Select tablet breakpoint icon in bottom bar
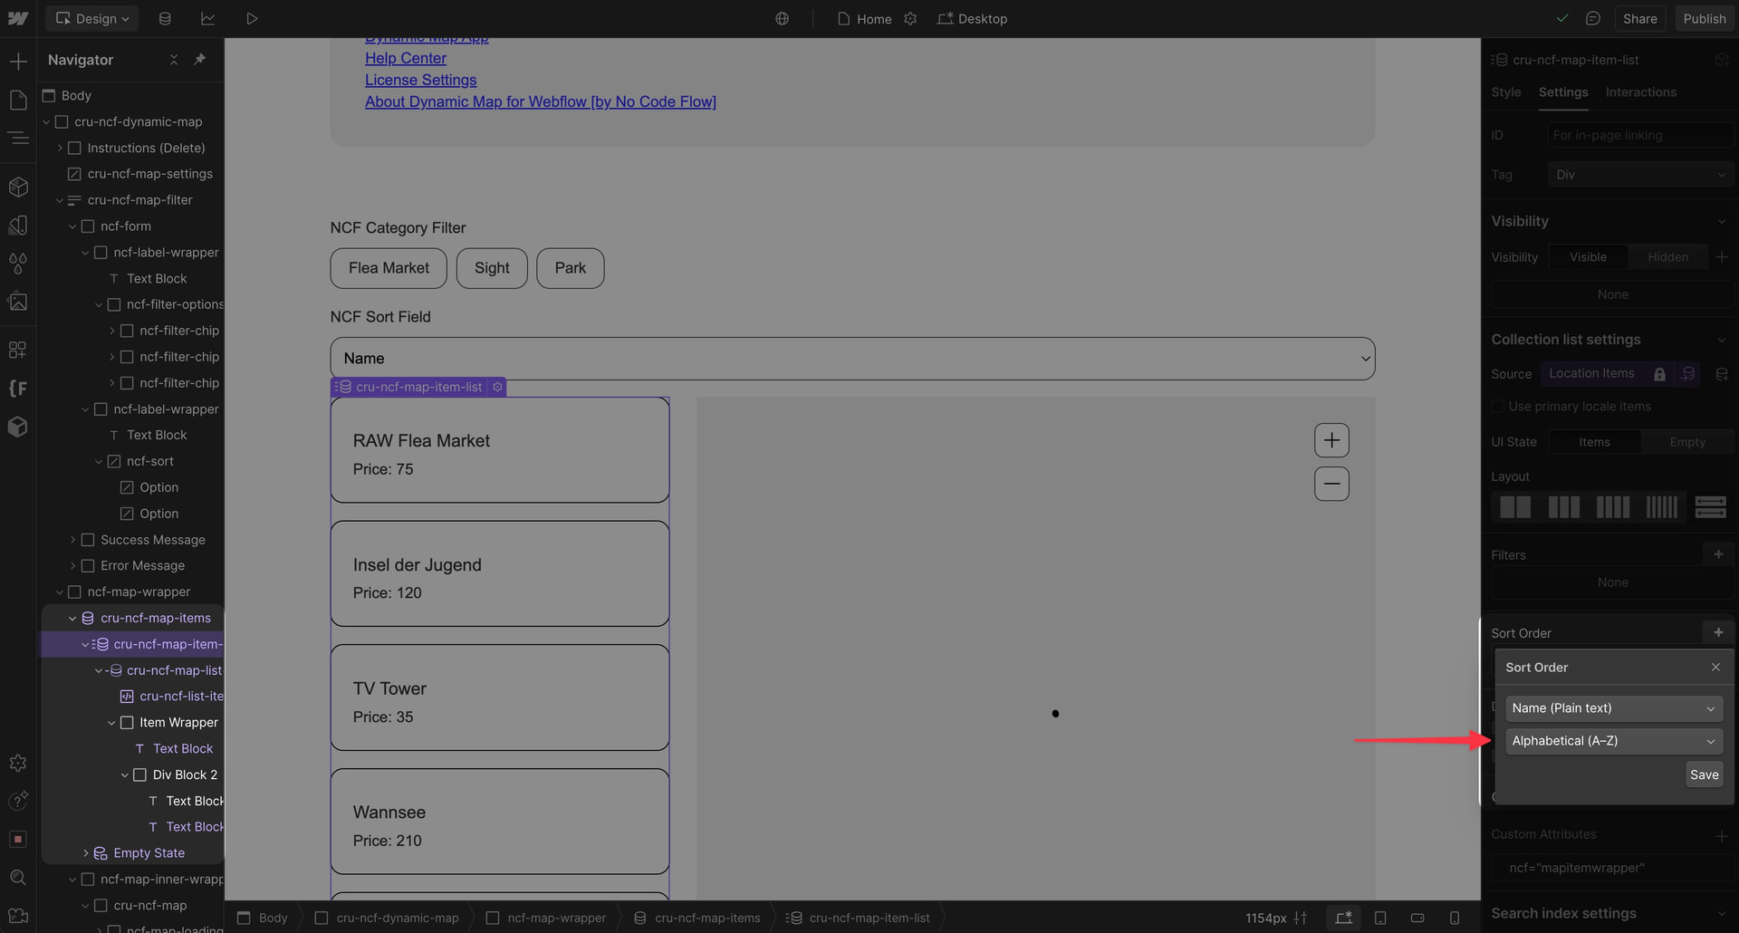This screenshot has height=933, width=1739. click(x=1380, y=918)
